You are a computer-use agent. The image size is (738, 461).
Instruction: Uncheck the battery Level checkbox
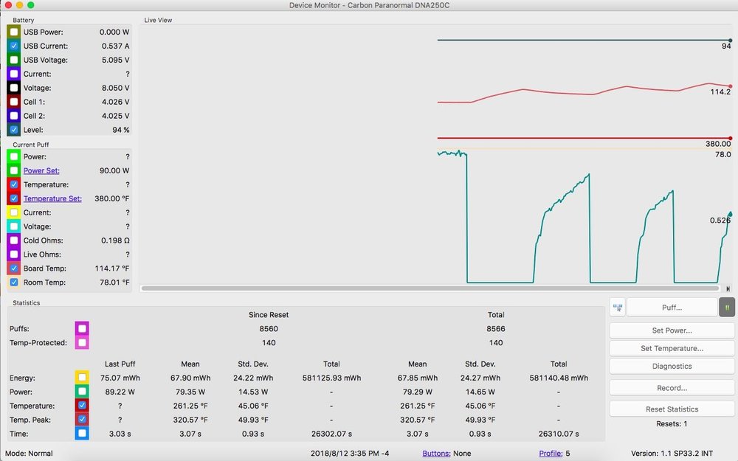(14, 130)
